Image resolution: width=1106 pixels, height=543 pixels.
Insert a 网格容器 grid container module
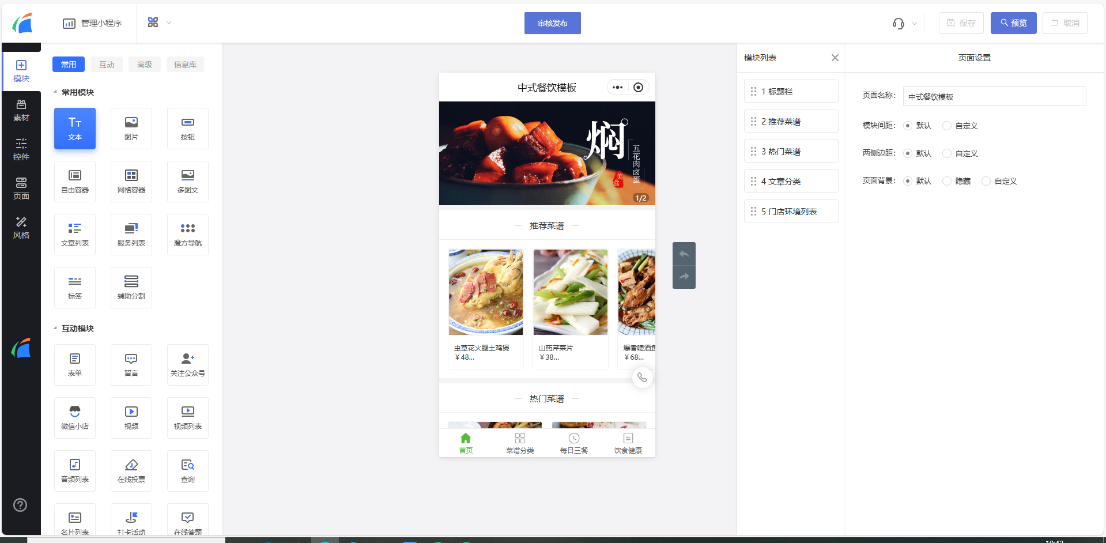pyautogui.click(x=131, y=182)
